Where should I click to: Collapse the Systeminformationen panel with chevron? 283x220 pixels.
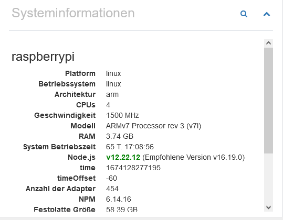point(267,14)
